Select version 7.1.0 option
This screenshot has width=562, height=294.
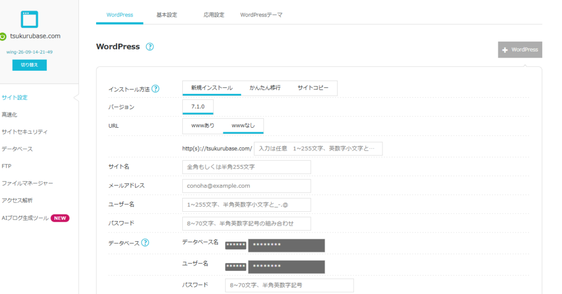coord(198,107)
